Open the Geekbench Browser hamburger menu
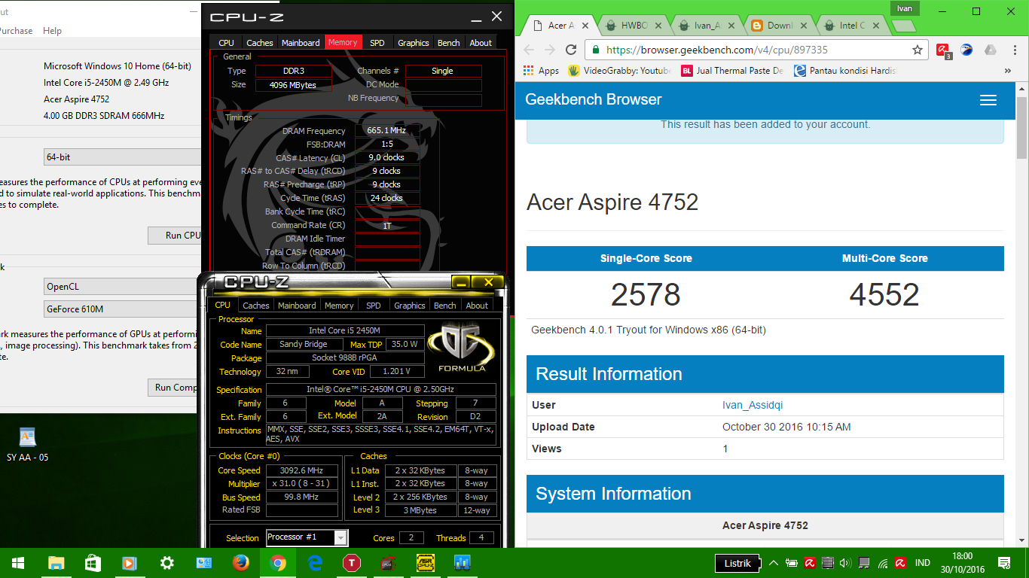Viewport: 1029px width, 578px height. point(988,100)
